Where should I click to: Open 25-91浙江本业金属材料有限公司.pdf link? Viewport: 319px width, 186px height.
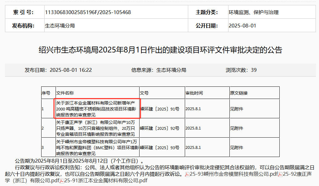pos(106,180)
